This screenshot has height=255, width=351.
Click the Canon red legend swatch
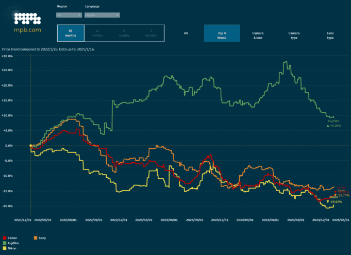click(x=5, y=238)
